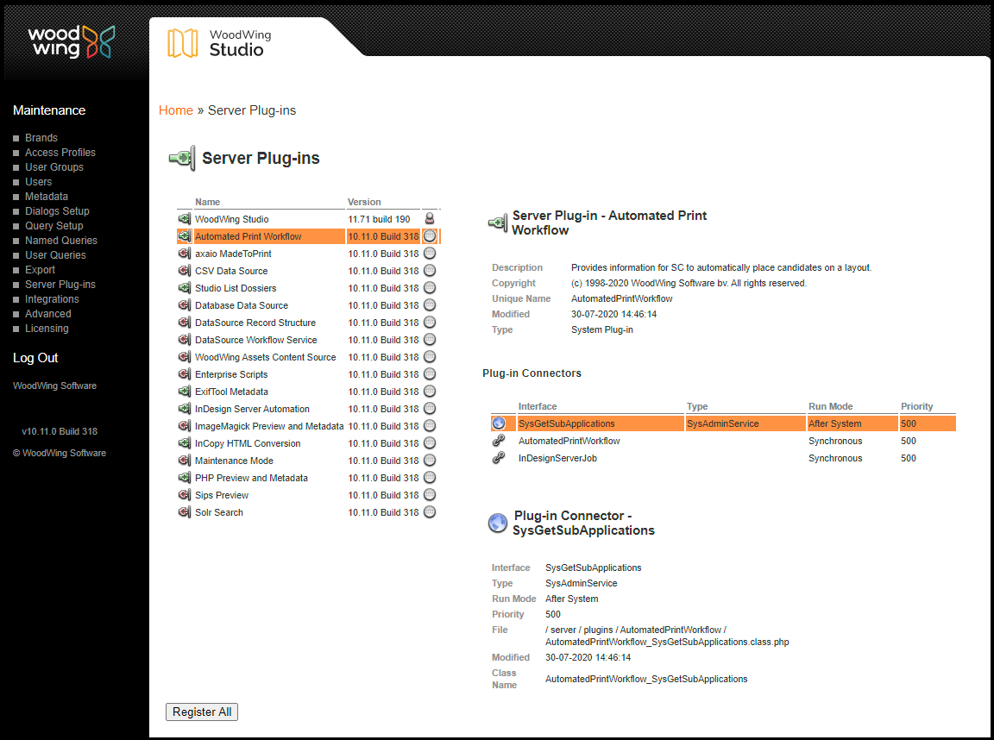994x740 pixels.
Task: Toggle activation circle for CSV Data Source
Action: 430,271
